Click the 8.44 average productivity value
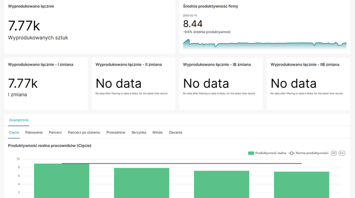The image size is (355, 198). click(193, 24)
